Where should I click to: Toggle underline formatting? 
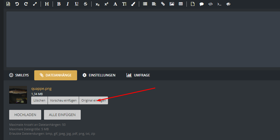coord(77,4)
